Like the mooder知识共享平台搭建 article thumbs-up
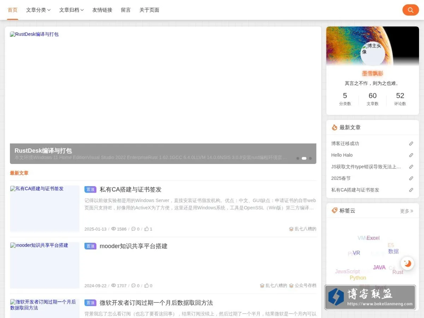 (146, 285)
